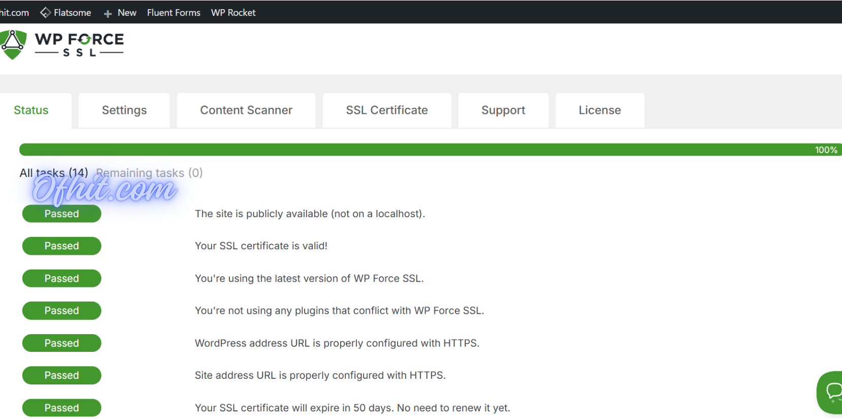Click Passed badge for SSL certificate valid
Viewport: 842px width, 419px height.
[x=62, y=246]
